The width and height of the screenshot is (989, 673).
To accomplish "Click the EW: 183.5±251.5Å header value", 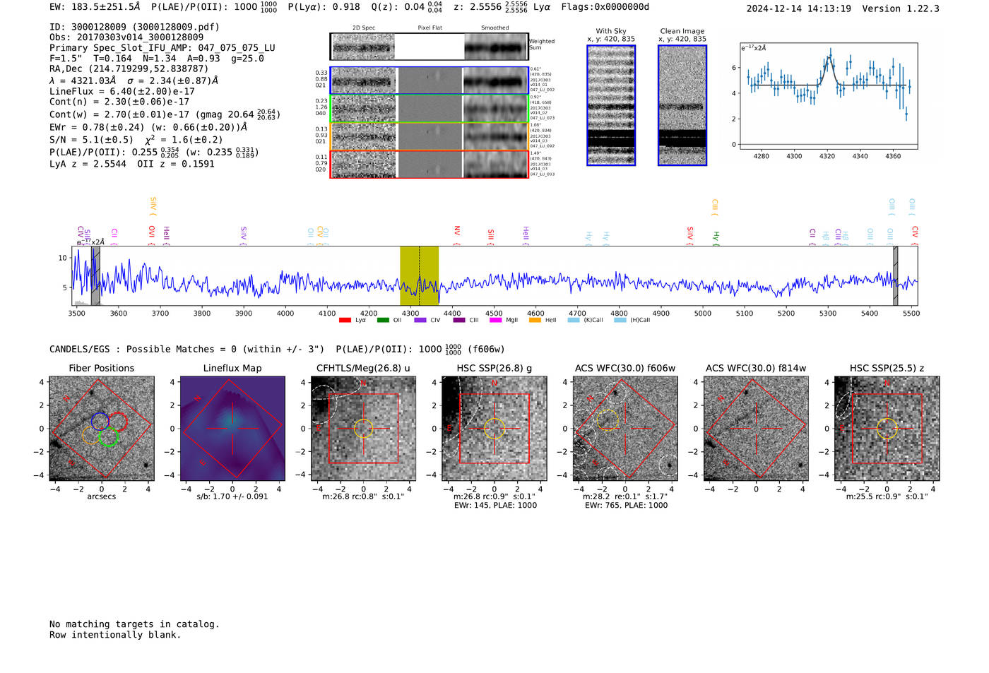I will point(95,7).
